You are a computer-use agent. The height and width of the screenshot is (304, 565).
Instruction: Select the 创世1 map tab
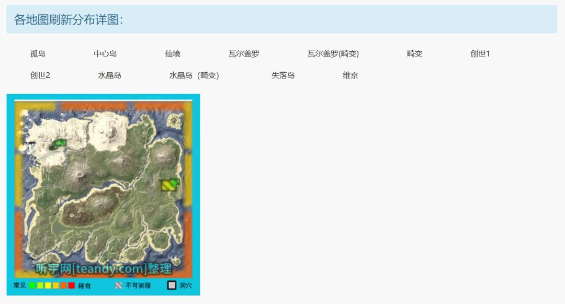(x=480, y=54)
